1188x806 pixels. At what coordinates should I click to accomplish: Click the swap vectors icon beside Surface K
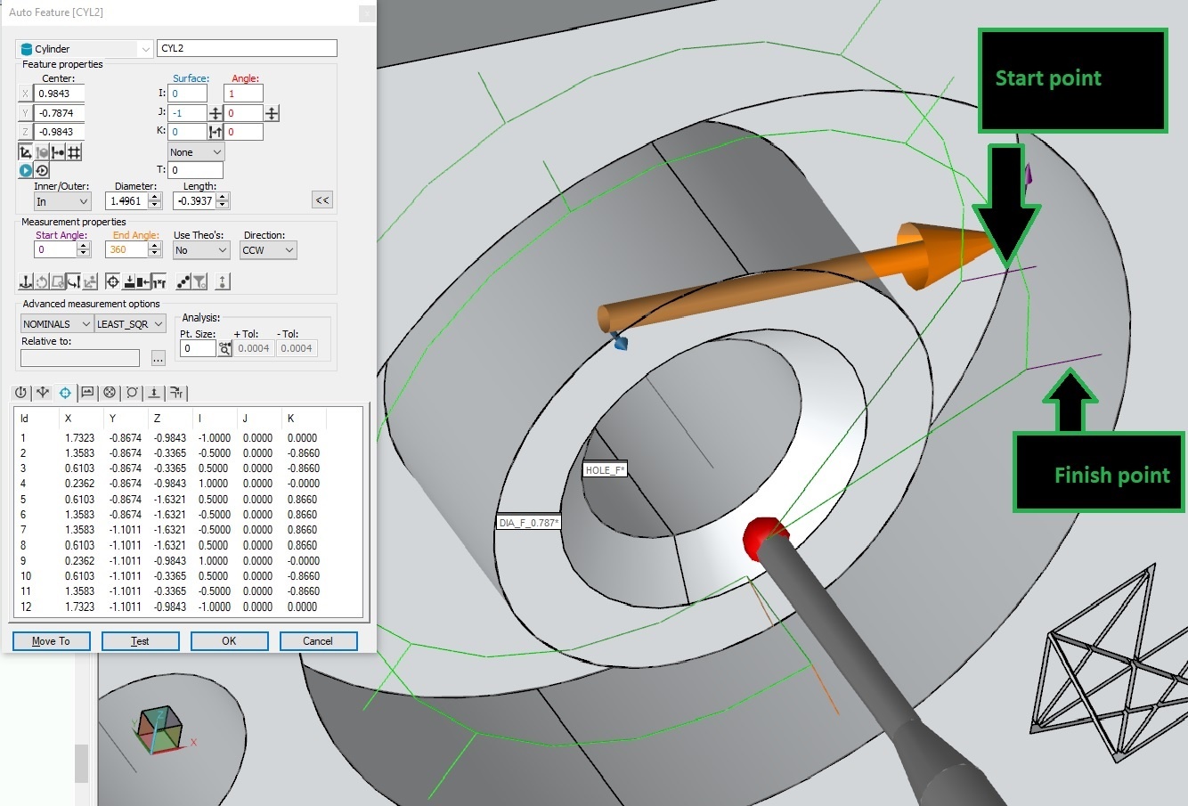216,132
